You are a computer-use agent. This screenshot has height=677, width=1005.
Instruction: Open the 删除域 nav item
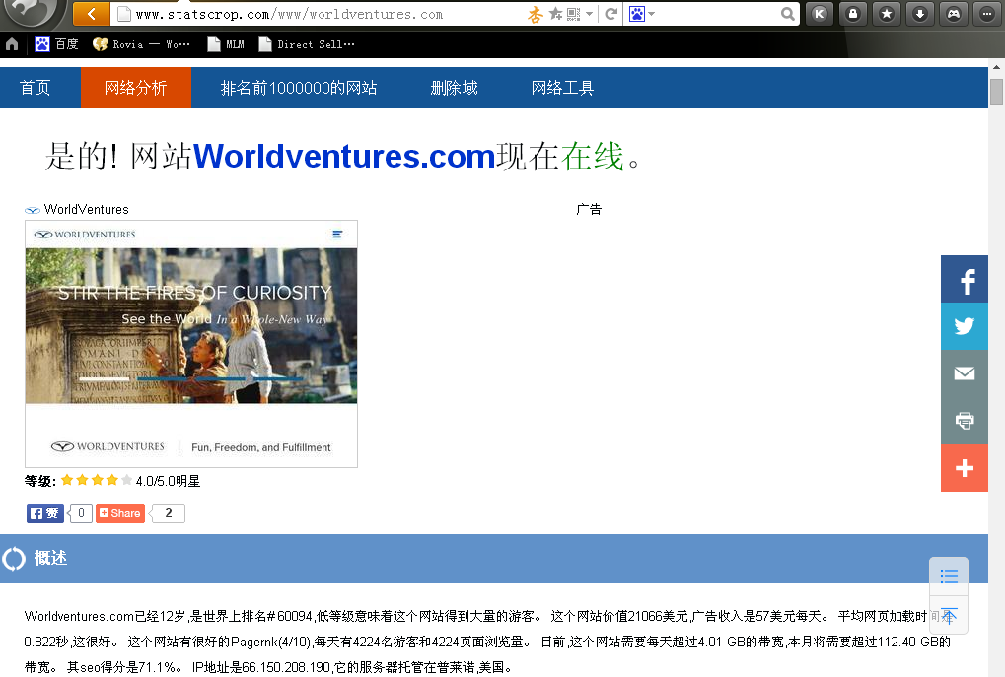pos(454,88)
